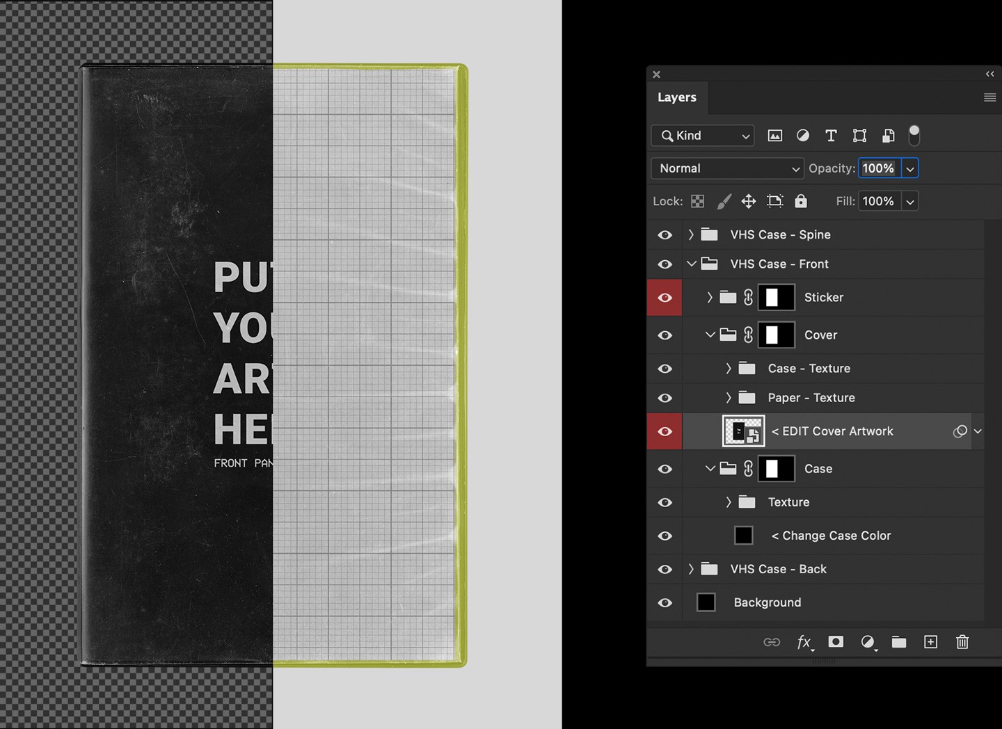
Task: Click the lock transparent pixels icon
Action: (698, 201)
